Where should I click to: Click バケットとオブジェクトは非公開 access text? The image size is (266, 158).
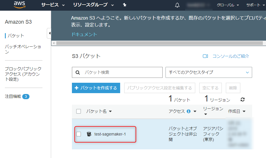pos(183,134)
